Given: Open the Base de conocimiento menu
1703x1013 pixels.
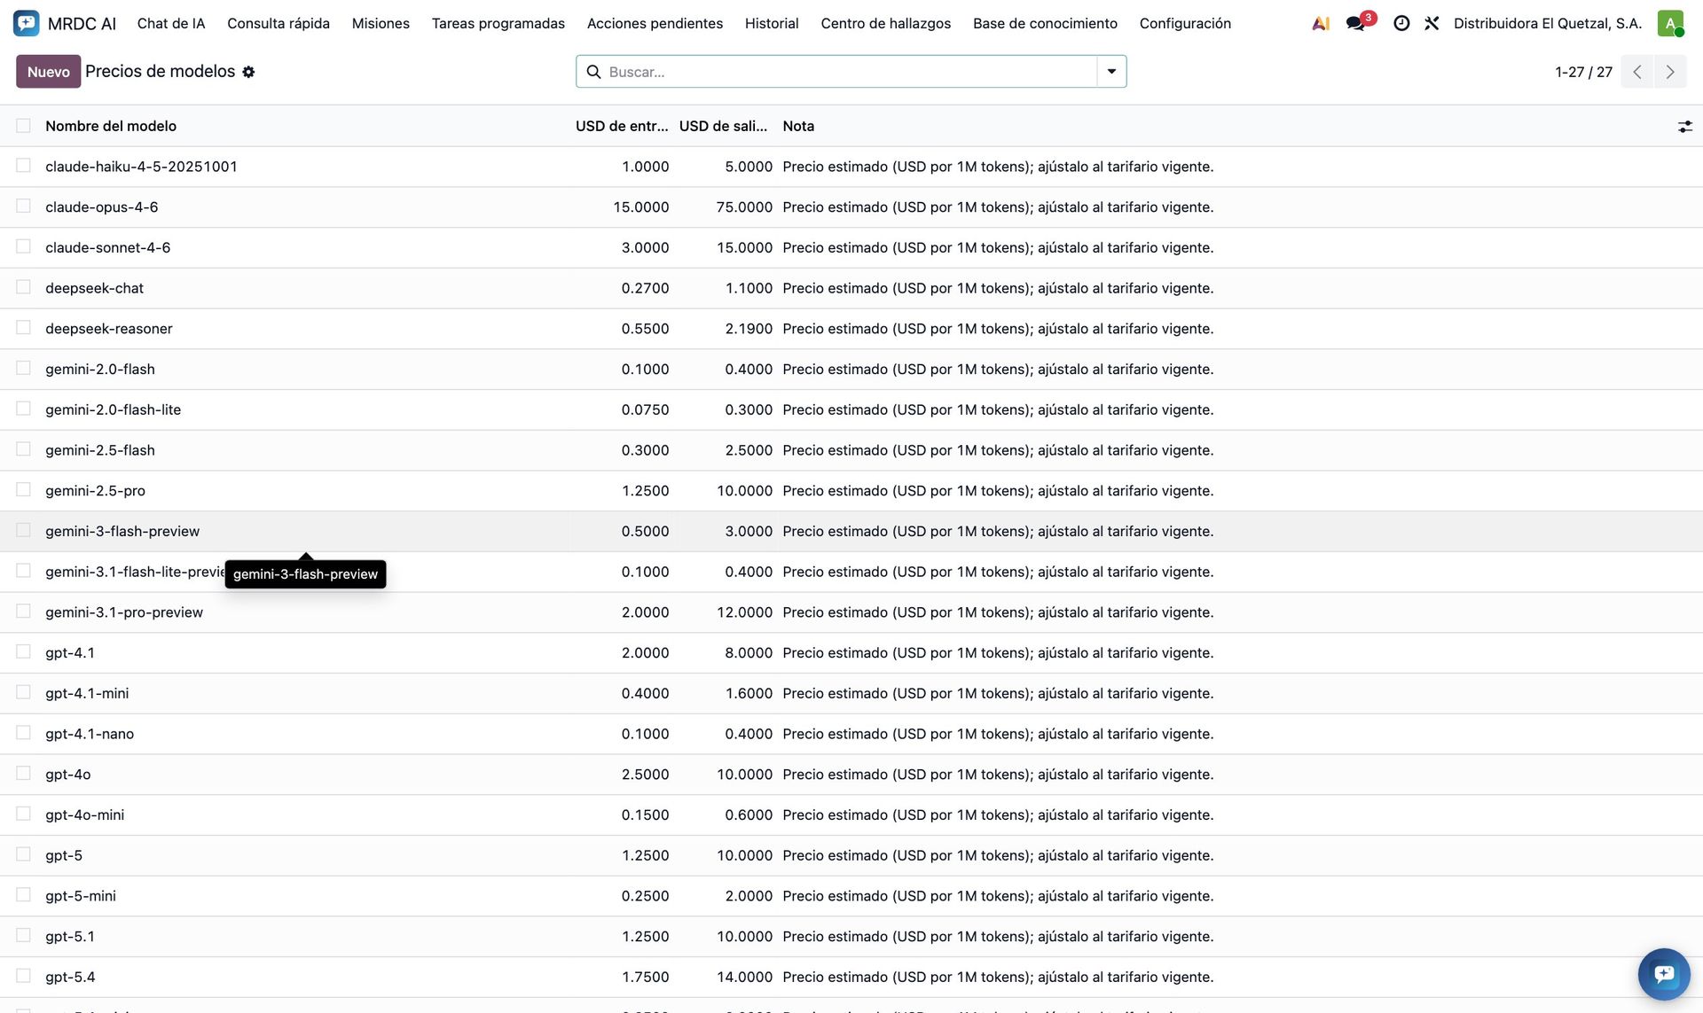Looking at the screenshot, I should coord(1045,23).
